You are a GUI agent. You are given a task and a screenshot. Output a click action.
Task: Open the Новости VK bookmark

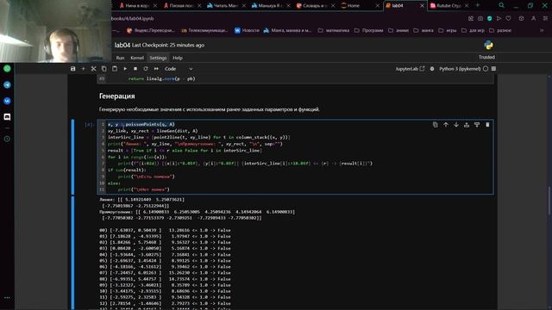[247, 31]
